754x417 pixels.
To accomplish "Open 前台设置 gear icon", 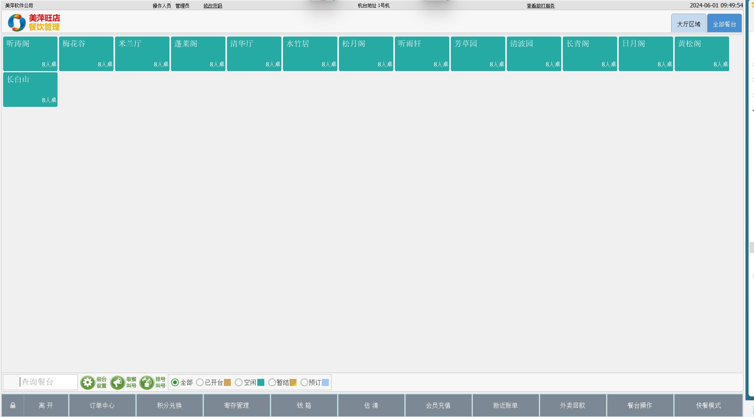I will pos(88,382).
